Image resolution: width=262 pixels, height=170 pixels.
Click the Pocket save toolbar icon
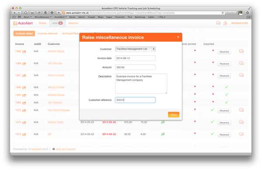(52, 13)
